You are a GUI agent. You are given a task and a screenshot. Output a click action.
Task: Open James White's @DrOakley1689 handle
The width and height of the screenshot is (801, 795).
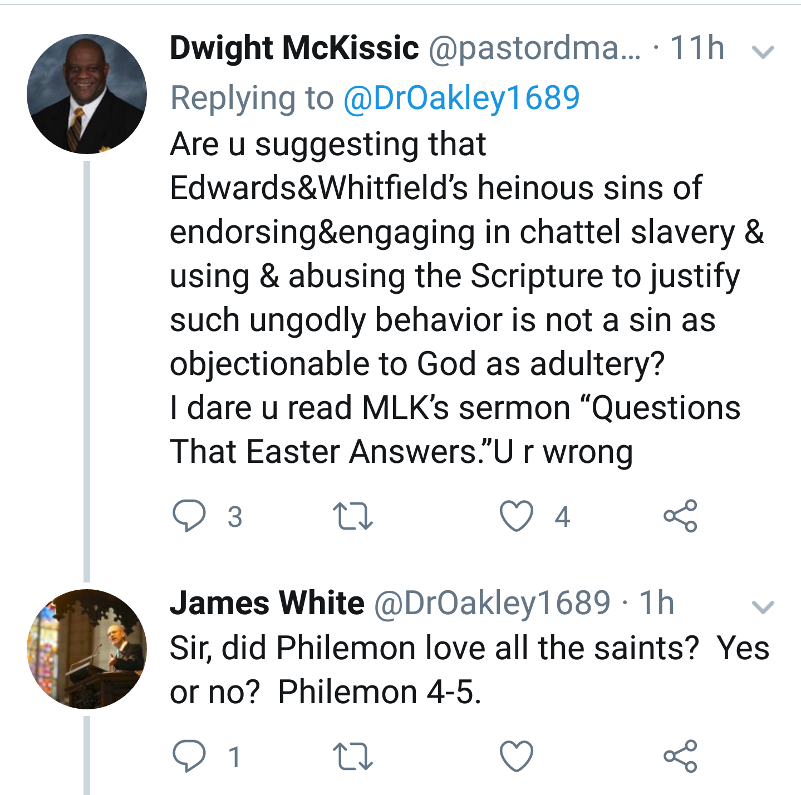click(492, 603)
